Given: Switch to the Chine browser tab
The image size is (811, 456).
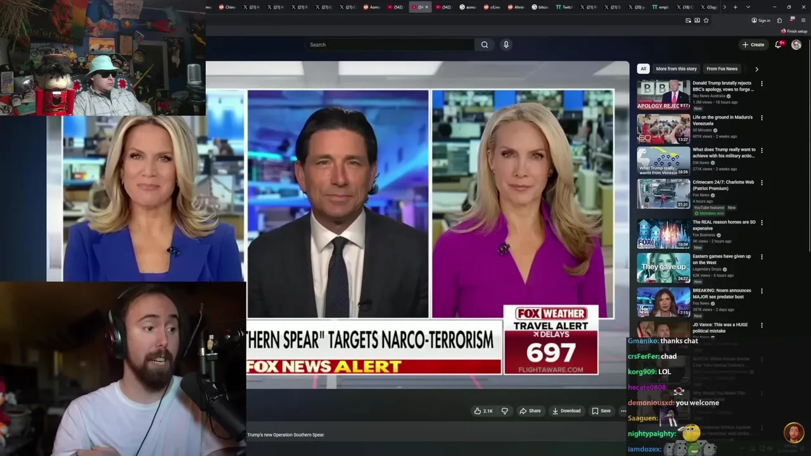Looking at the screenshot, I should 227,7.
